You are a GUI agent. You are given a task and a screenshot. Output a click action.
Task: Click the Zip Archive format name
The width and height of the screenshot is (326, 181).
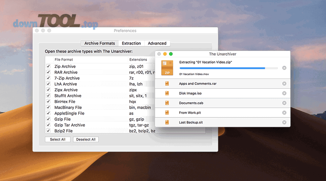pyautogui.click(x=65, y=66)
